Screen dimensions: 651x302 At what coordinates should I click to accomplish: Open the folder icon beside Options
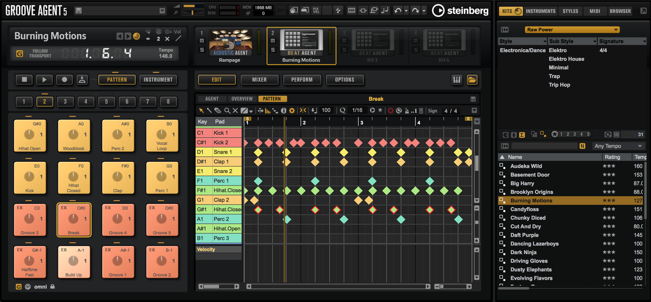pos(472,80)
